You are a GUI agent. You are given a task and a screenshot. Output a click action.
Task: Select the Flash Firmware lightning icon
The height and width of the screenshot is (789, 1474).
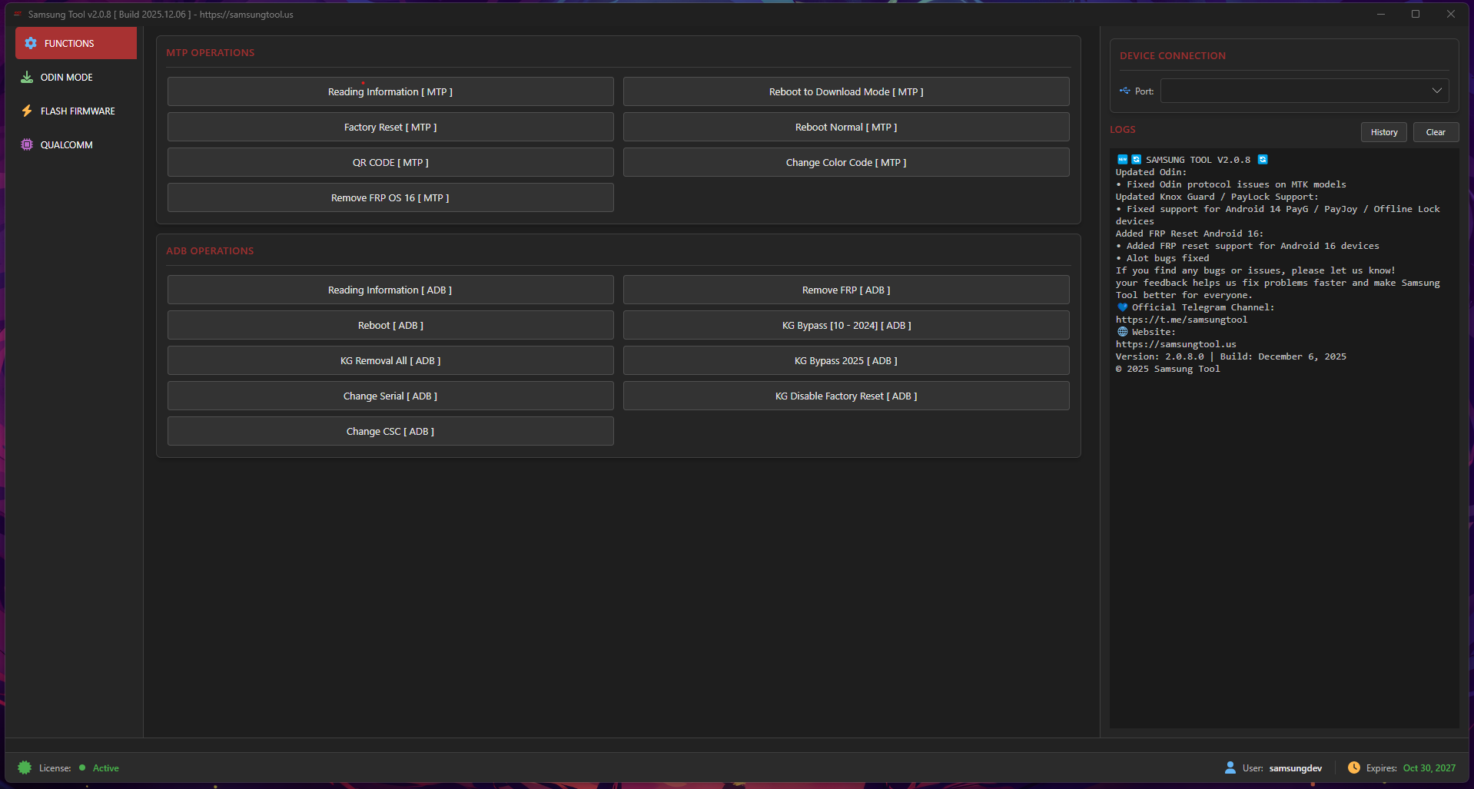(25, 111)
